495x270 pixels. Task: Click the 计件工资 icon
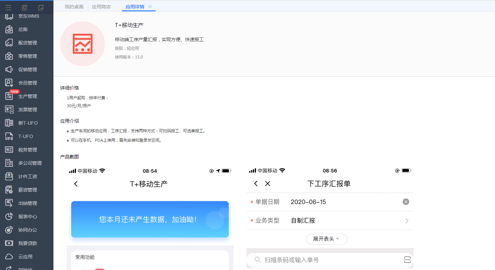click(9, 176)
